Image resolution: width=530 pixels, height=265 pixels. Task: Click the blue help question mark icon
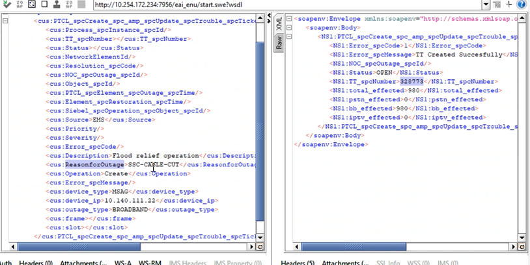tap(522, 5)
